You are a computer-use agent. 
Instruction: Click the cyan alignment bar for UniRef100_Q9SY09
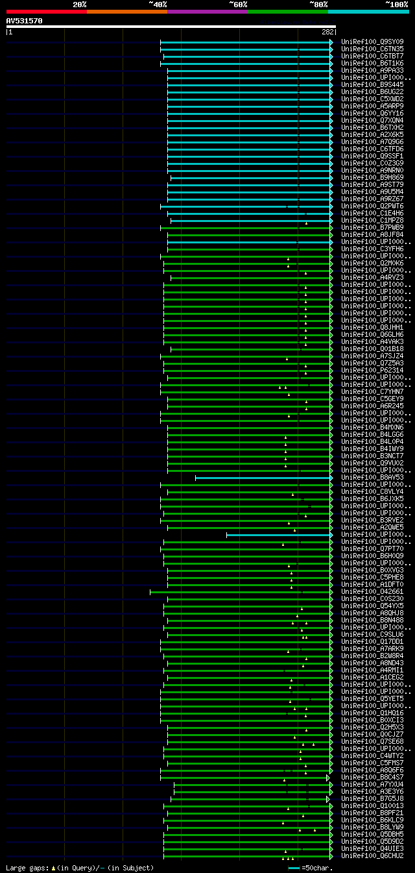tap(246, 42)
